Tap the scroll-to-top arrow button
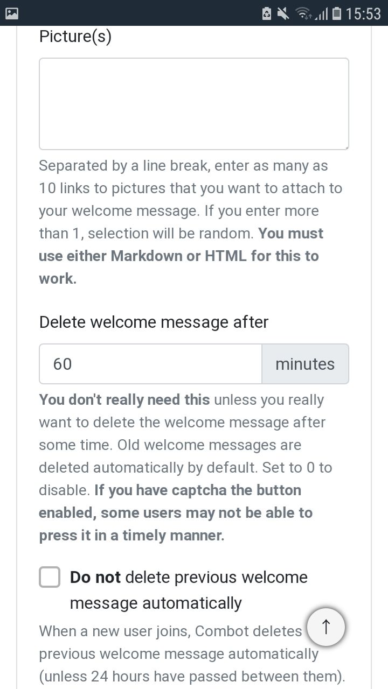The image size is (388, 689). coord(326,627)
